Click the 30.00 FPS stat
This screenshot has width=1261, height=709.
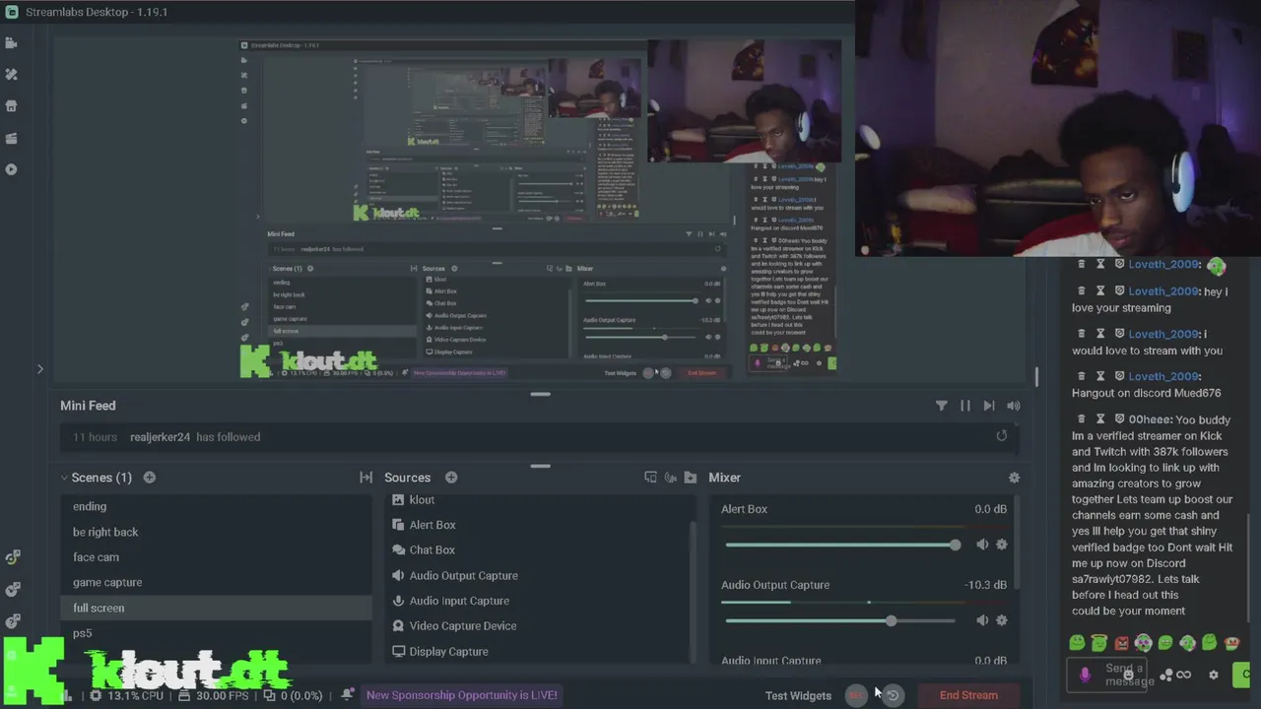coord(215,695)
